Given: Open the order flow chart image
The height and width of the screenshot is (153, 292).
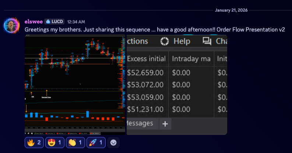Looking at the screenshot, I should pyautogui.click(x=75, y=85).
